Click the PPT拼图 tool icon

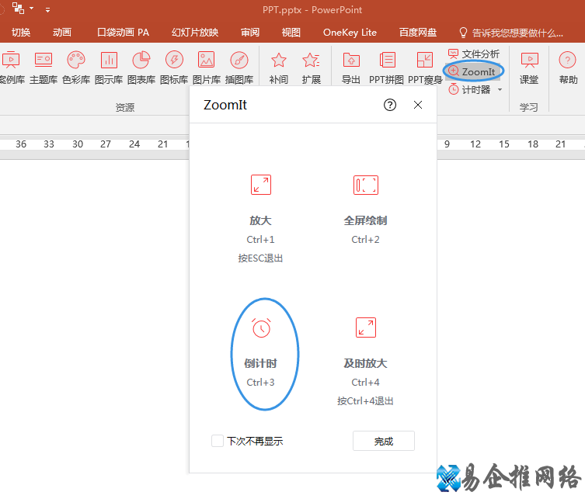tap(386, 67)
